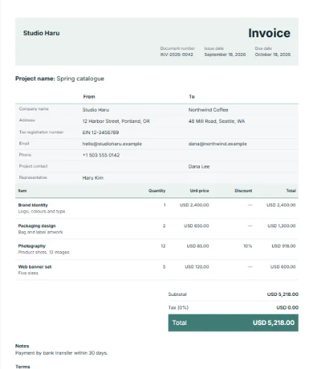This screenshot has height=369, width=313.
Task: Click the Packaging design item
Action: tap(37, 226)
